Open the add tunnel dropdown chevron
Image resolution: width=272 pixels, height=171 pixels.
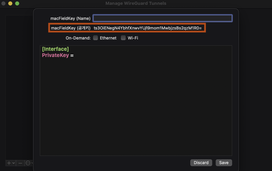pos(13,163)
